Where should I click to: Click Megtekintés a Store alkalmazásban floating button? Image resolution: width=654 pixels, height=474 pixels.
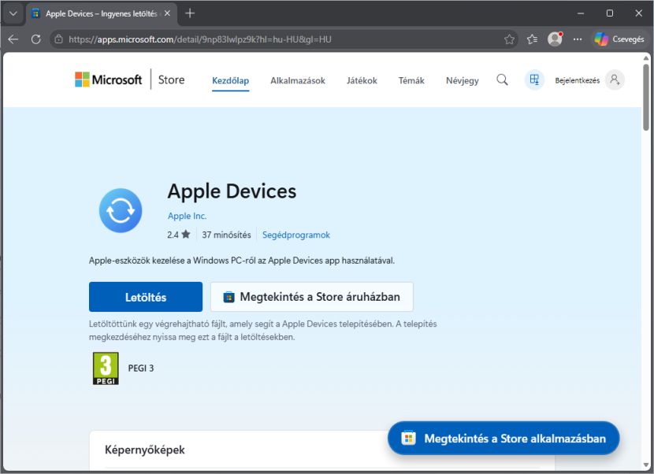504,438
